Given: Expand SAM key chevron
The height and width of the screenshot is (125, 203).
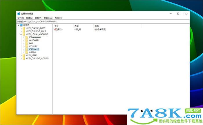Looking at the screenshot, I should (x=24, y=44).
